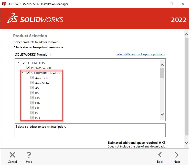Toggle the DIN standard checkbox
Viewport: 189px width, 166px height.
point(32,103)
